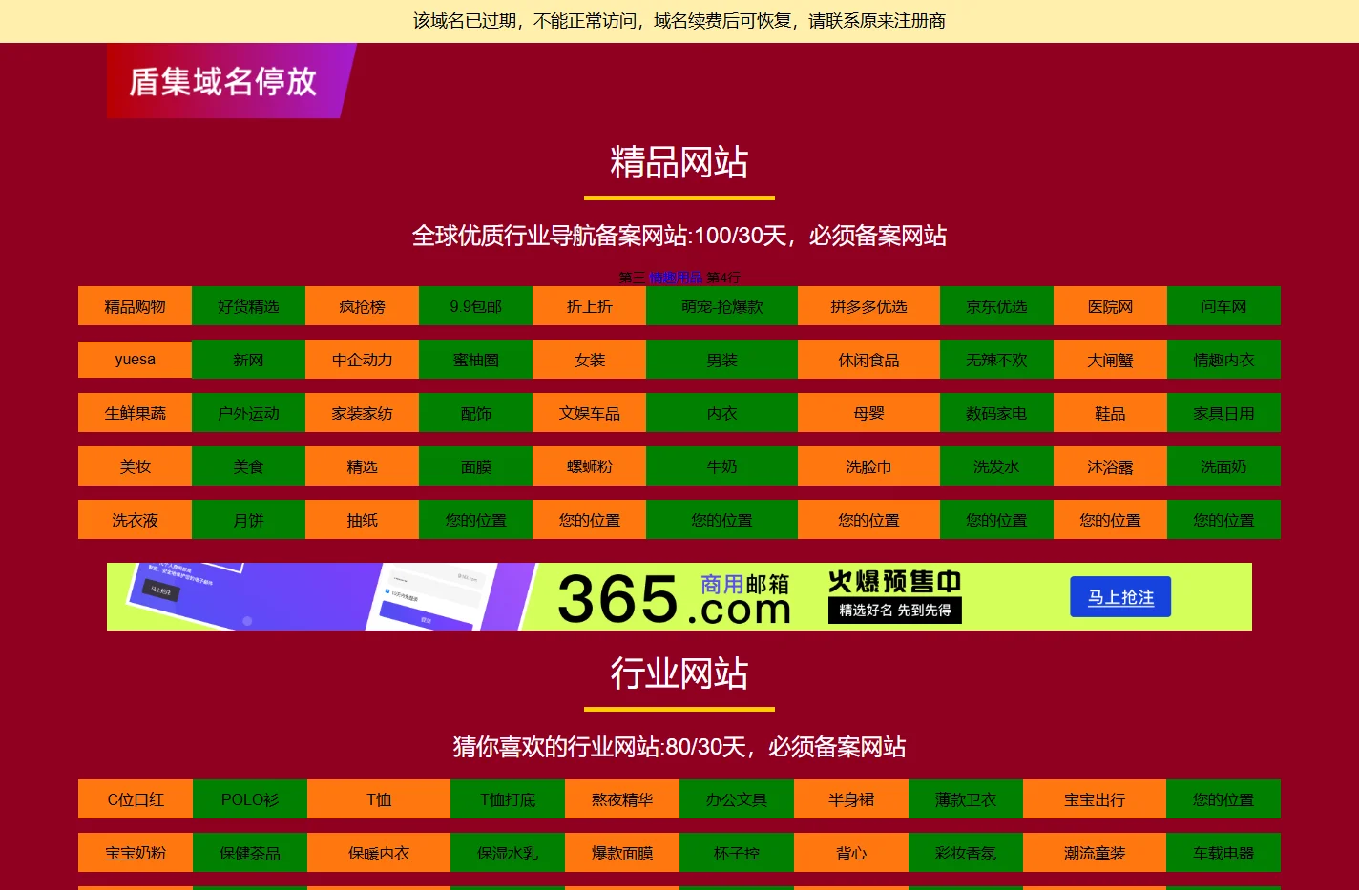Image resolution: width=1359 pixels, height=890 pixels.
Task: Open the 生鲜果蔬 tile
Action: point(135,413)
